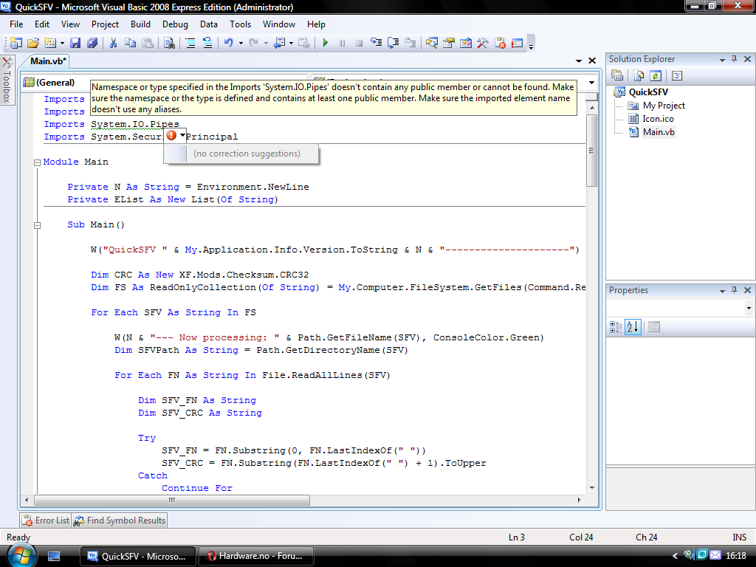This screenshot has width=756, height=567.
Task: Click the Cut scissors icon
Action: click(114, 43)
